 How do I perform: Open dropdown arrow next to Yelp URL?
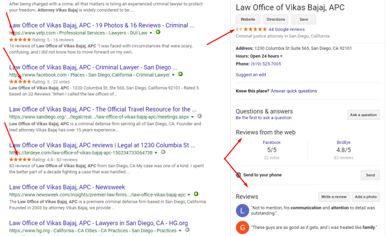pos(151,33)
